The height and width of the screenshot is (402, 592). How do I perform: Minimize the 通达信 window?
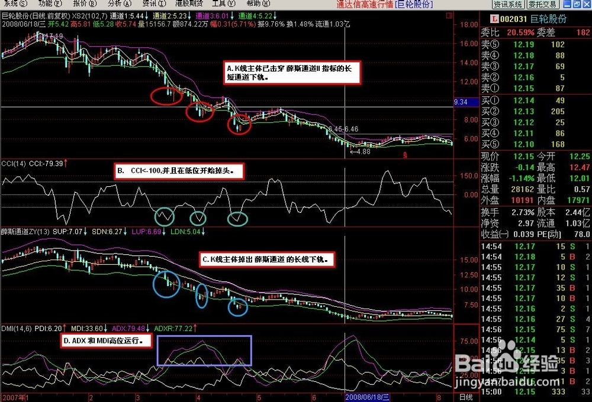pos(567,4)
